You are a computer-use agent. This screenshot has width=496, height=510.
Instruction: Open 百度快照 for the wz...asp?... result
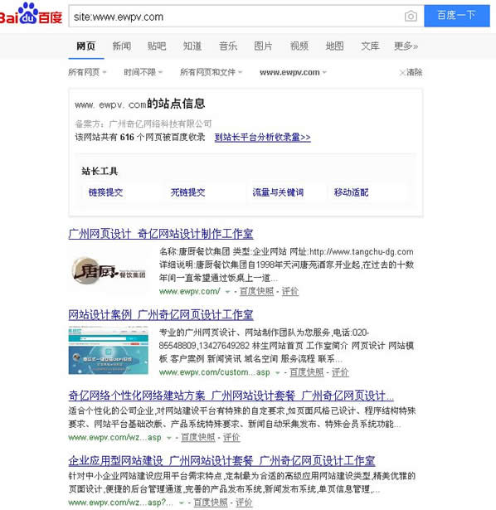211,503
